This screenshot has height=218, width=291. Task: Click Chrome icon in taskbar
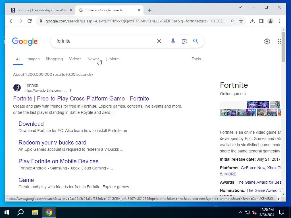click(x=49, y=212)
